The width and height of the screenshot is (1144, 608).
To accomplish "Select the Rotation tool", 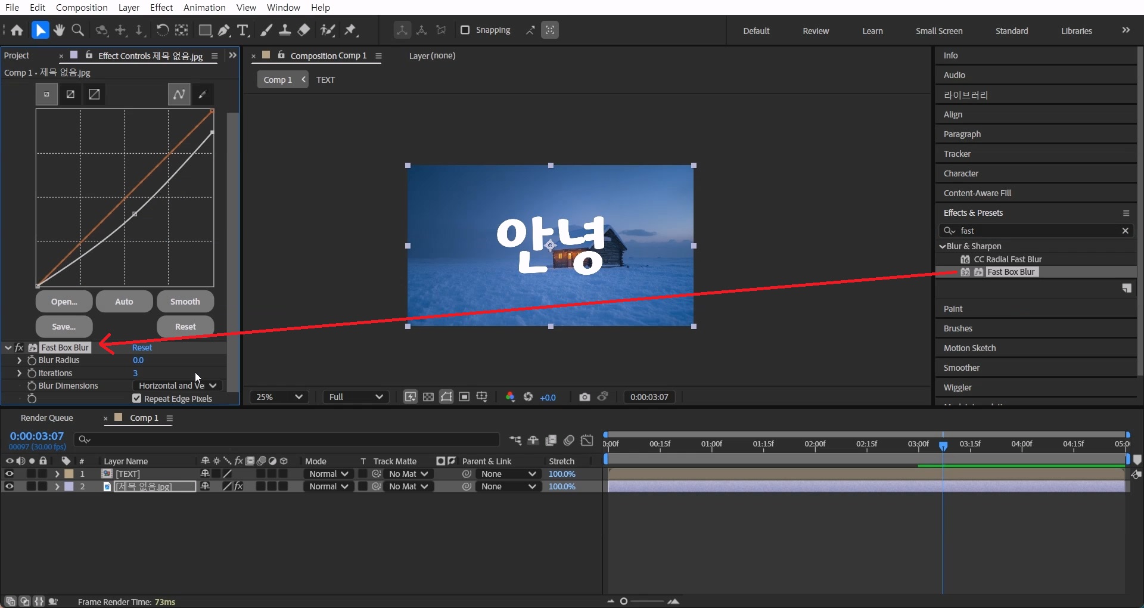I will click(162, 30).
